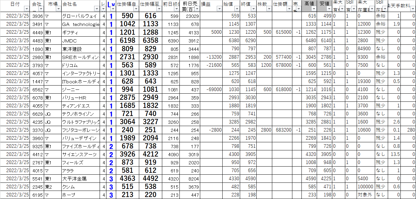Select the 23029 trading volume cell
Screen dimensions: 416x199
(190, 16)
